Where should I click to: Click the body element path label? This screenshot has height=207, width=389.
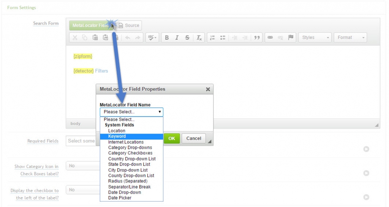click(76, 123)
